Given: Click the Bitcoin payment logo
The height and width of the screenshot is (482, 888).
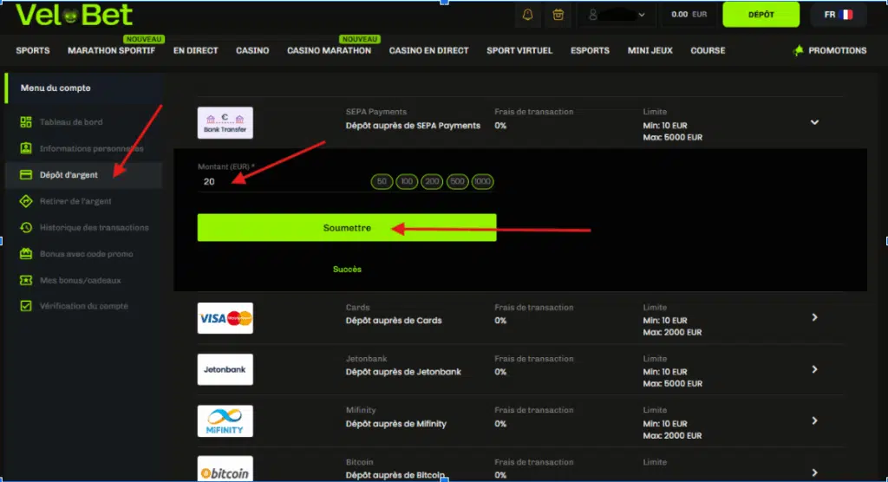Looking at the screenshot, I should coord(225,471).
